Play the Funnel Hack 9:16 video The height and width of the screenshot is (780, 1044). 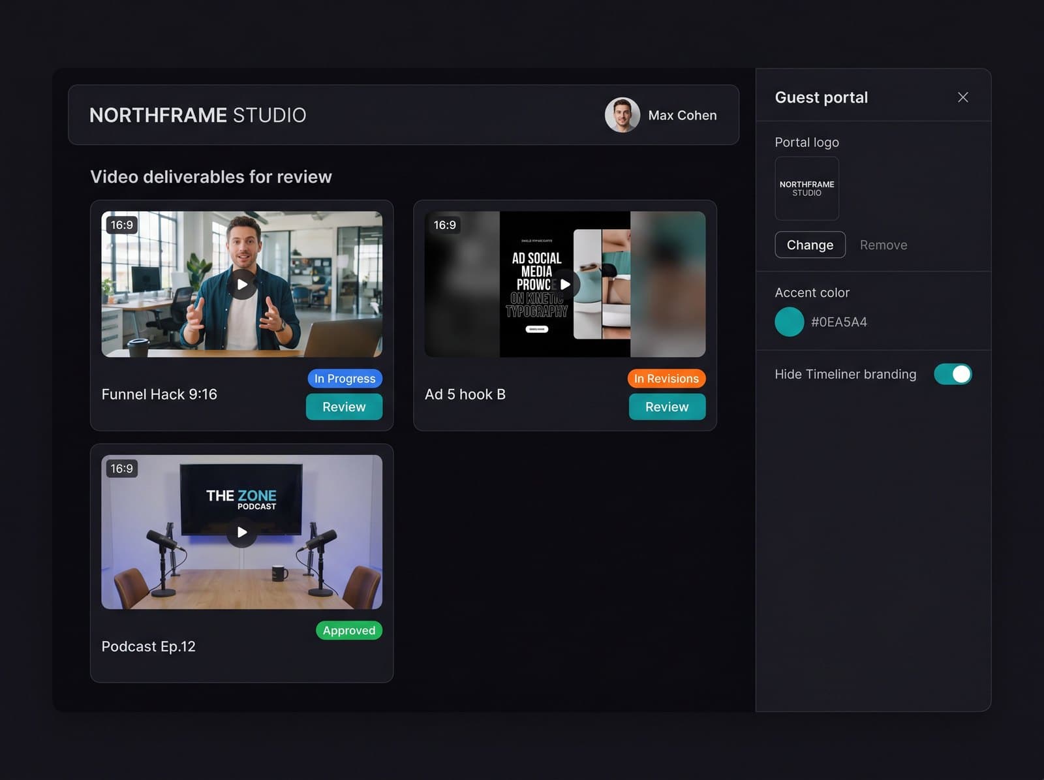242,285
